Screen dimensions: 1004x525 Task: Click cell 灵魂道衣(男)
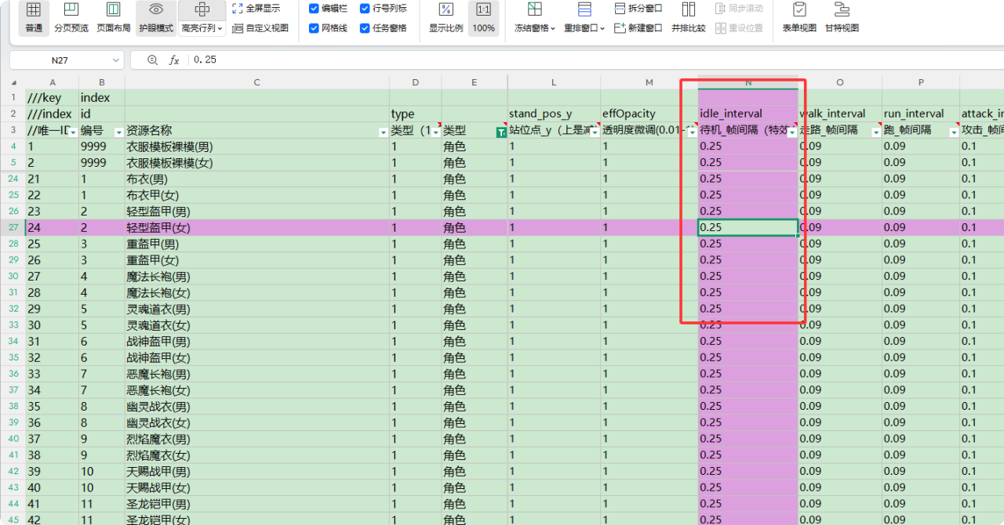[x=257, y=309]
